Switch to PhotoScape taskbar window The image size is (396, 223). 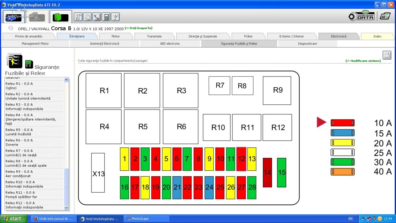point(146,219)
